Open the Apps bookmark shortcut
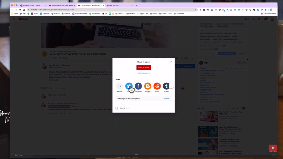Image resolution: width=283 pixels, height=159 pixels. click(x=15, y=14)
